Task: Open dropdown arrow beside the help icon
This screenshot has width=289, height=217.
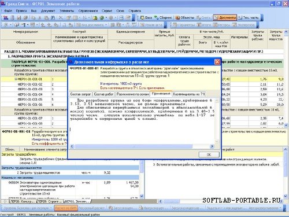Action: tap(28, 25)
